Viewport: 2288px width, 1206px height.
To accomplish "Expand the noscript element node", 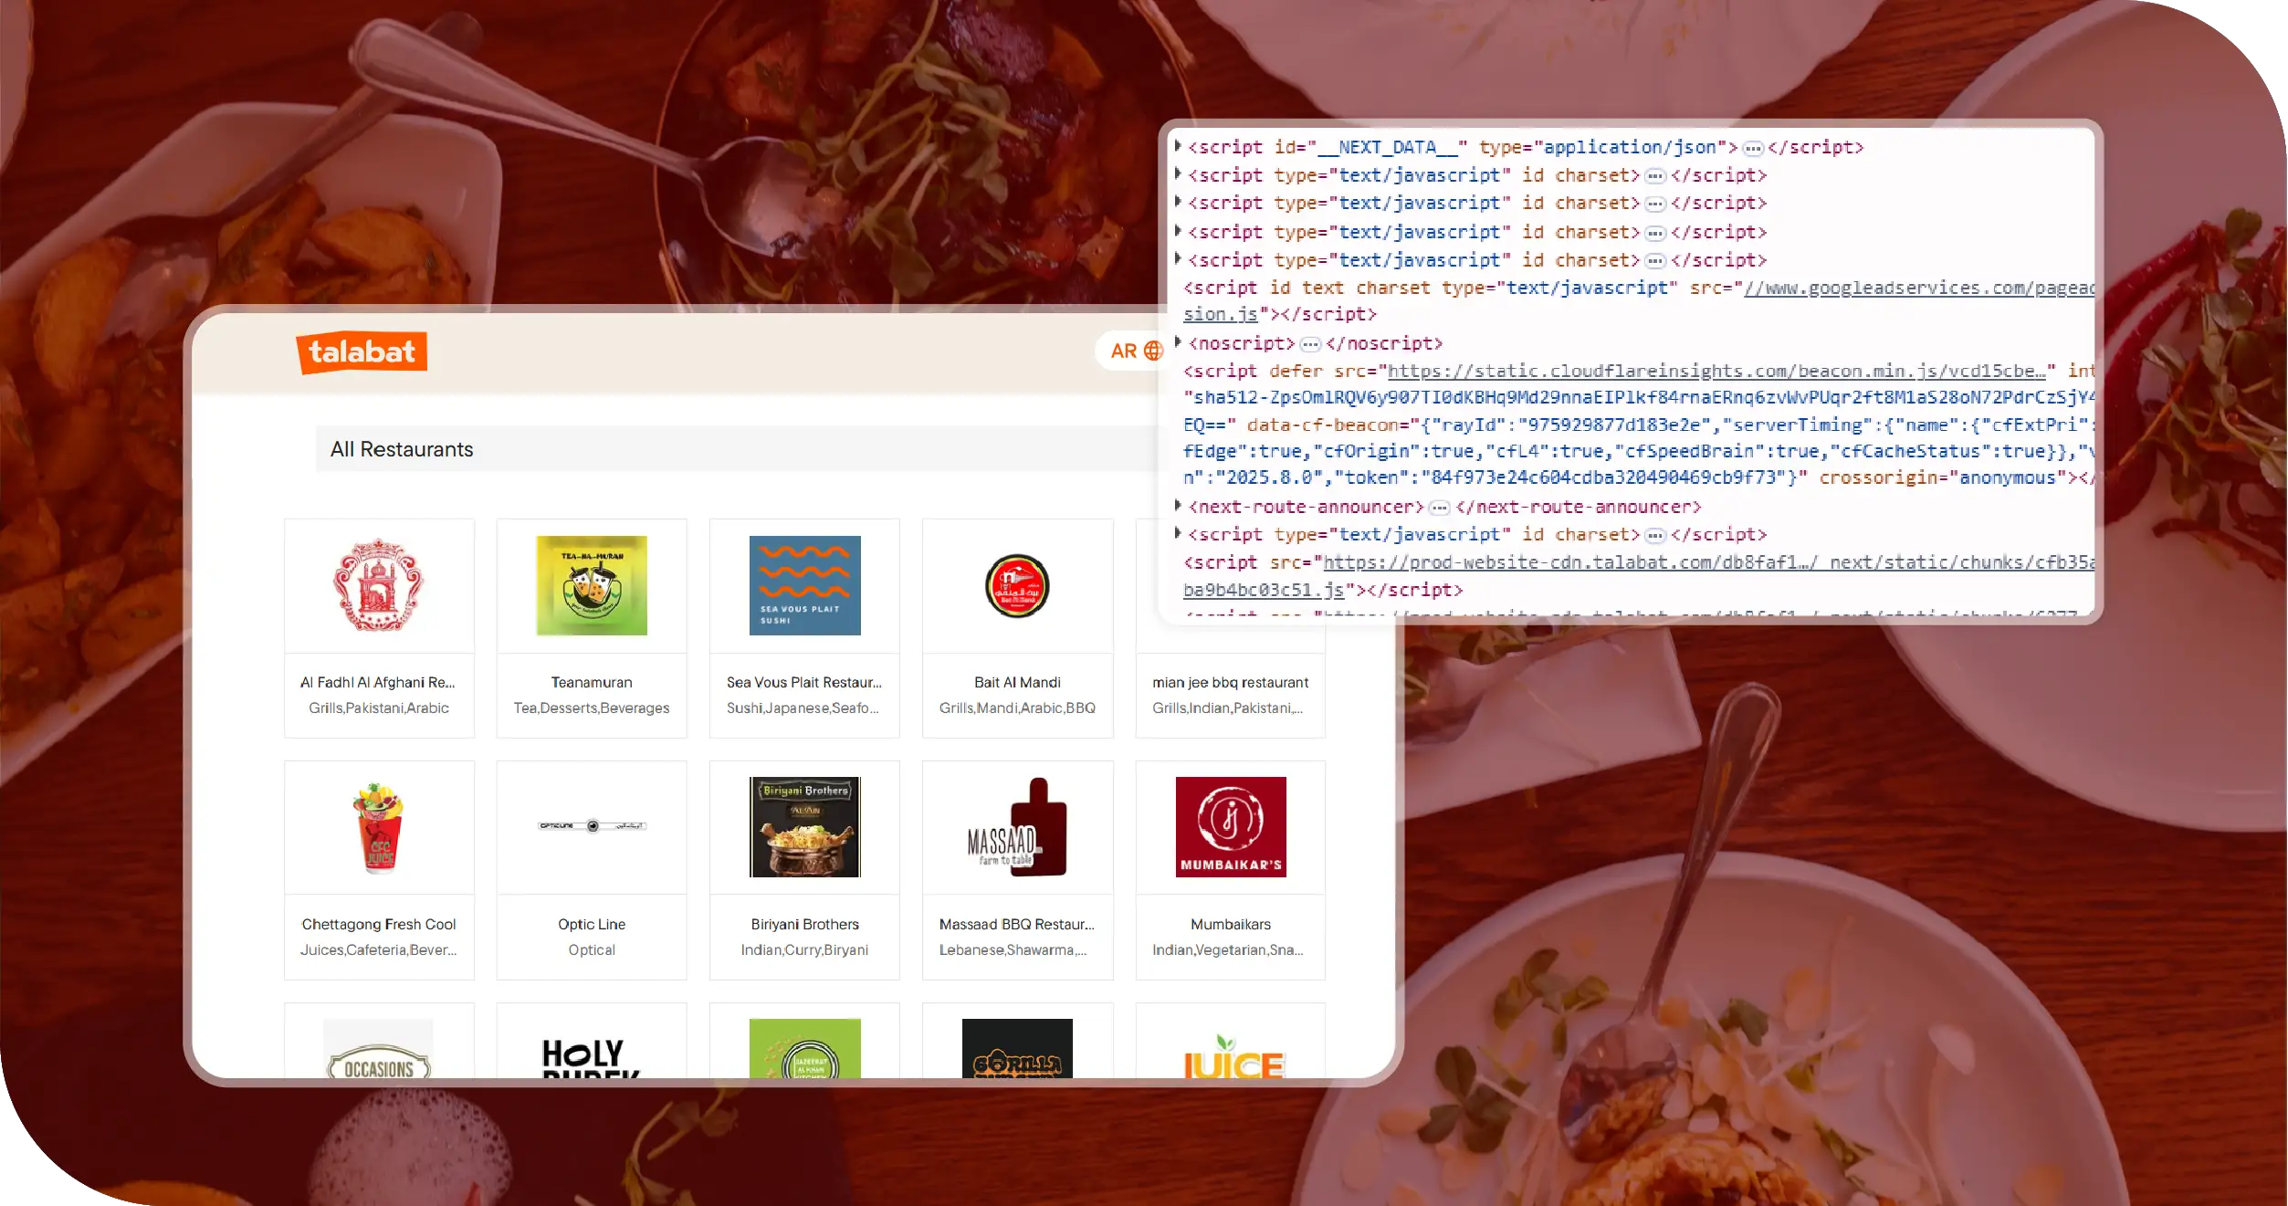I will tap(1178, 342).
